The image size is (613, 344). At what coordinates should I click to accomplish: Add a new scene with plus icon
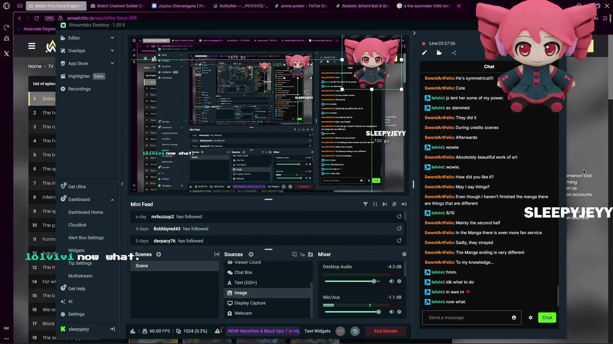159,255
